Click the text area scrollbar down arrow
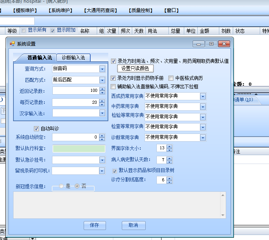The height and width of the screenshot is (240, 269). pyautogui.click(x=223, y=215)
